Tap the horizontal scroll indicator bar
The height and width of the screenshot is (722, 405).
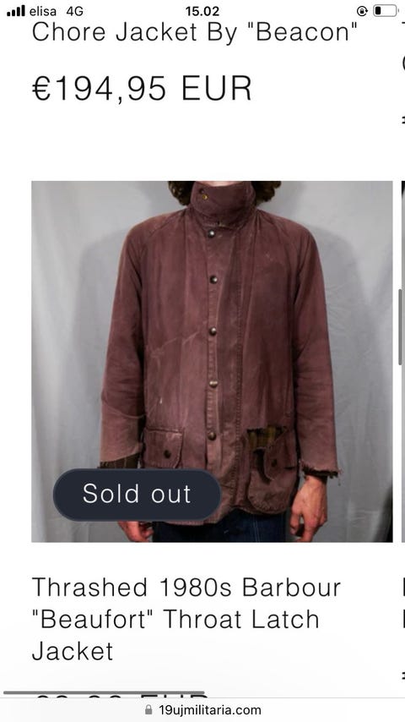pyautogui.click(x=104, y=692)
